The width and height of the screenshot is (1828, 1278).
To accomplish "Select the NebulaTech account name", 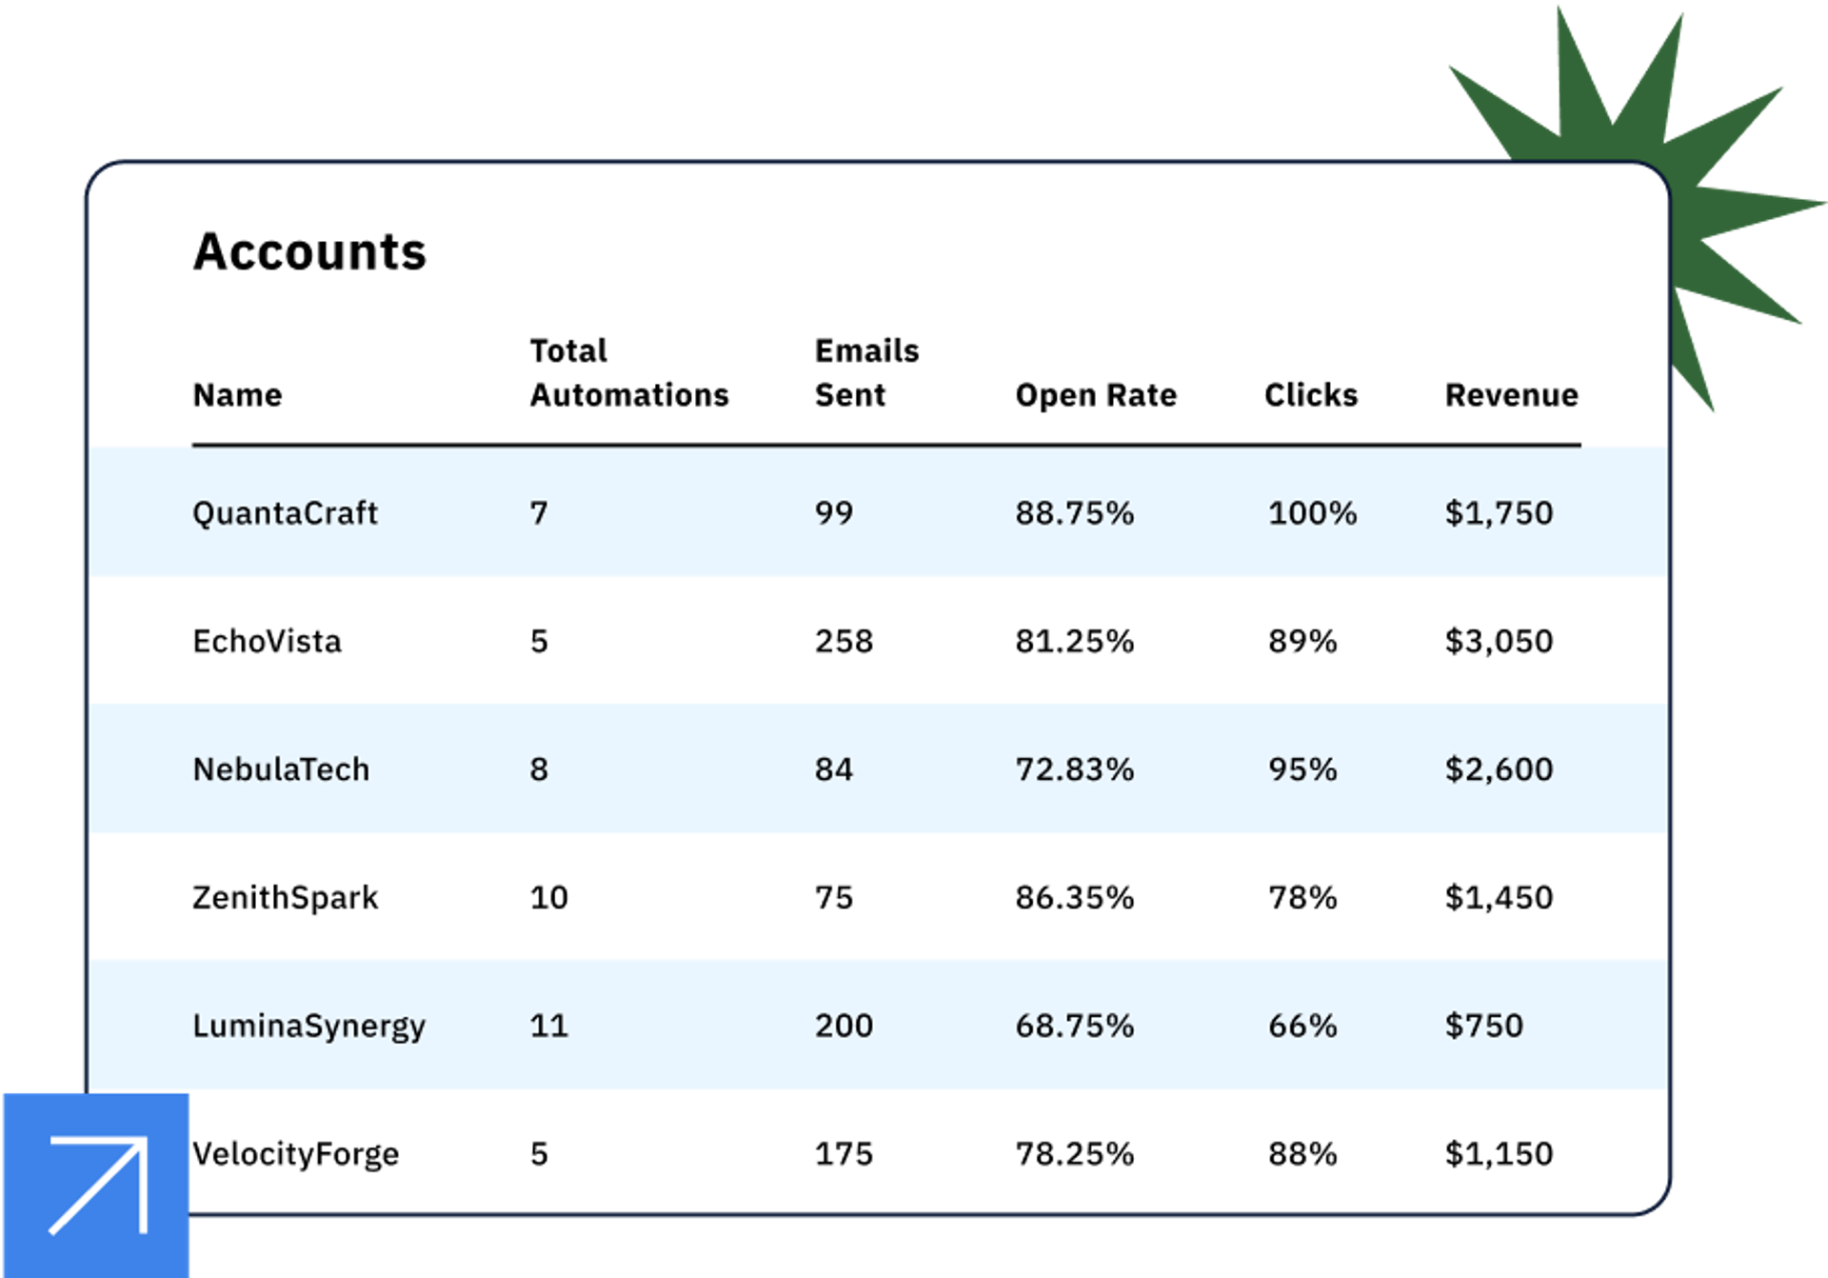I will [x=281, y=769].
